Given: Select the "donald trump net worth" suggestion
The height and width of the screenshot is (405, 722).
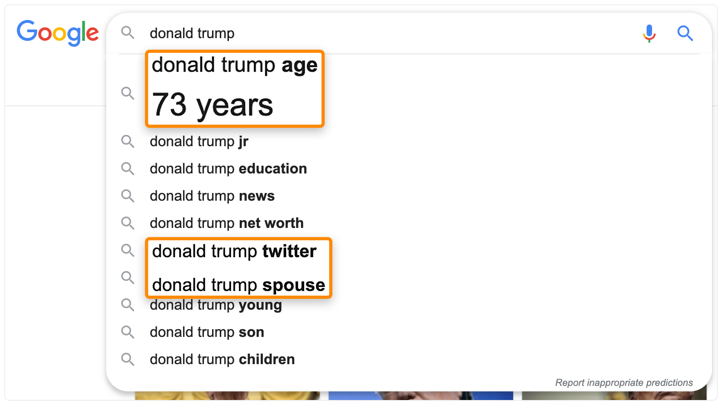Looking at the screenshot, I should pos(226,223).
